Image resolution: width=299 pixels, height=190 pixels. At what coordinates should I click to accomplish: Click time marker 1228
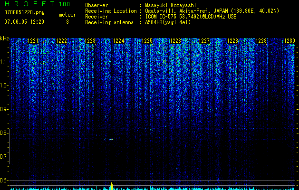pos(232,41)
